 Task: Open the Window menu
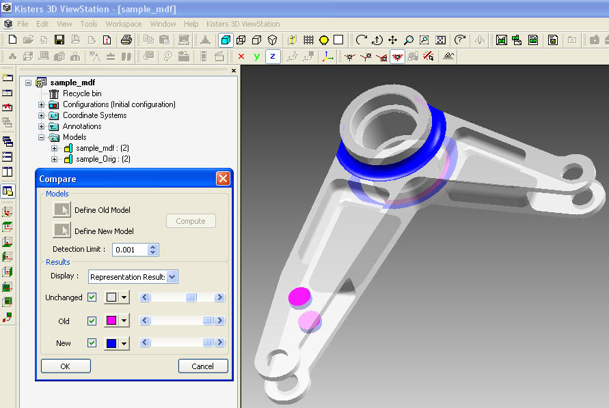pos(163,24)
